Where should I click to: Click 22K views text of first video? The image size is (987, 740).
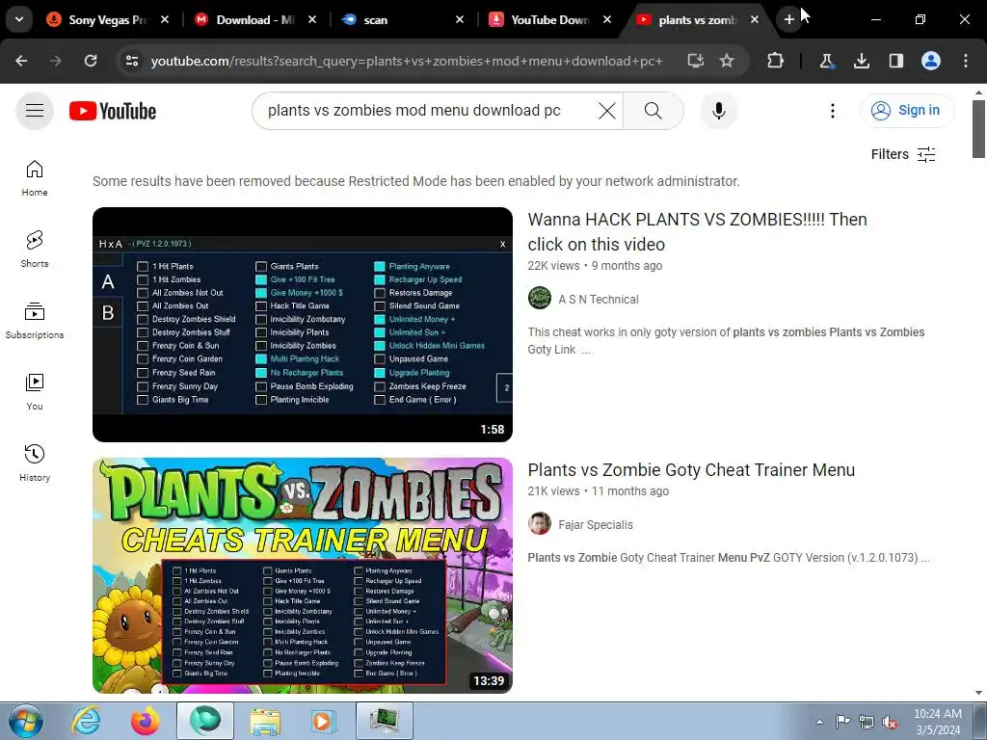click(x=553, y=266)
